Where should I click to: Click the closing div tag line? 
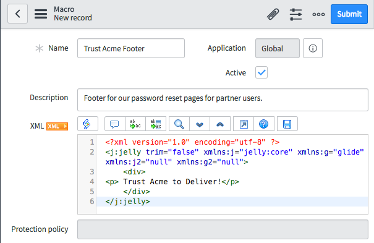137,192
